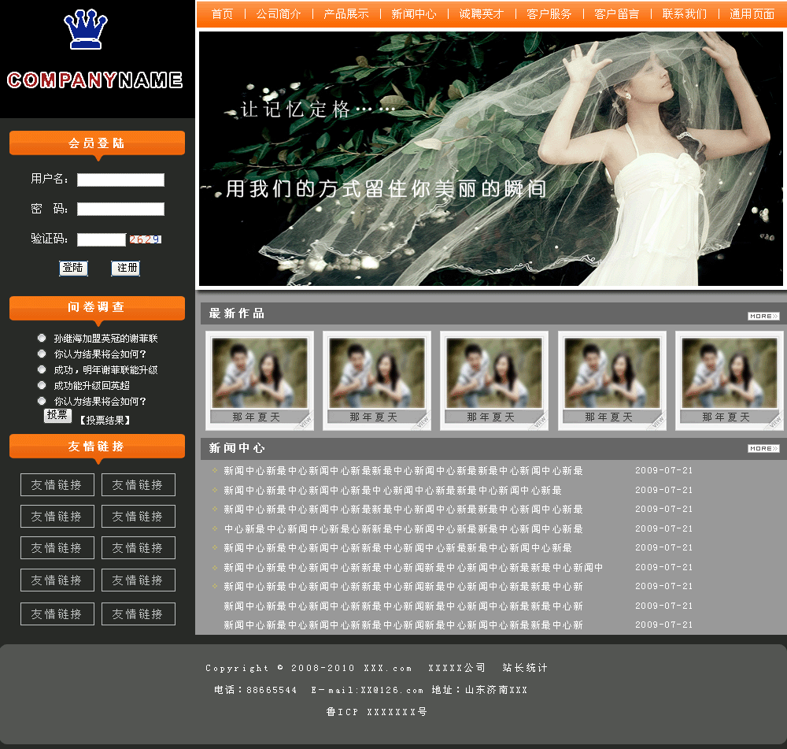This screenshot has height=749, width=787.
Task: Navigate to 诚聘英才 in the top menu
Action: coord(482,14)
